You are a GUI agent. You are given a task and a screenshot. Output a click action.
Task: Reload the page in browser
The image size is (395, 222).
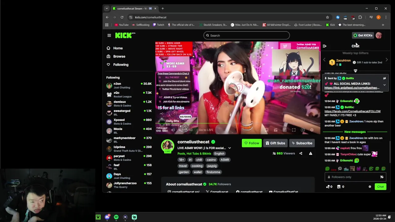tap(122, 17)
